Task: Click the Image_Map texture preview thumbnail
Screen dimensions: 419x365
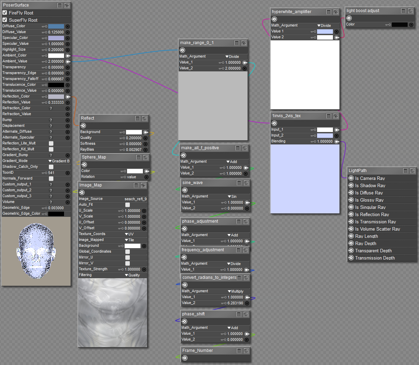Action: pos(113,313)
